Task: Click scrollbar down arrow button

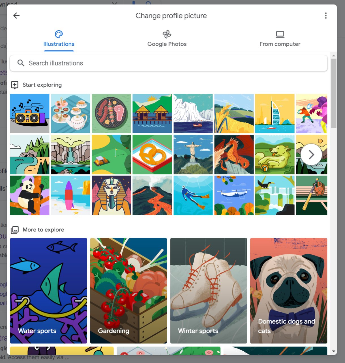Action: pos(334,351)
